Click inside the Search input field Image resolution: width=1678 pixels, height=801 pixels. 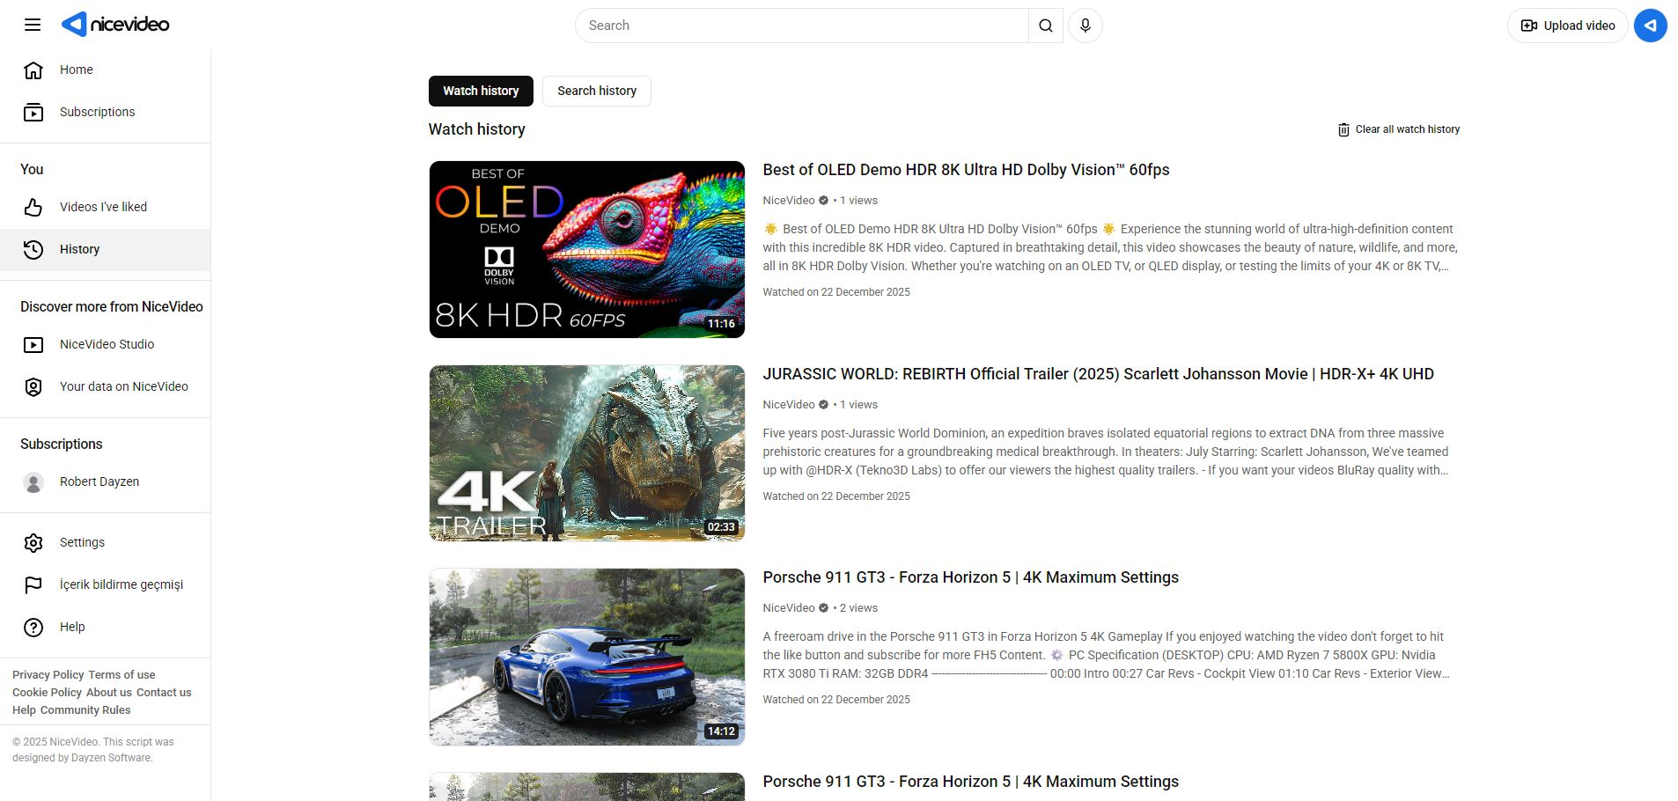click(x=801, y=26)
